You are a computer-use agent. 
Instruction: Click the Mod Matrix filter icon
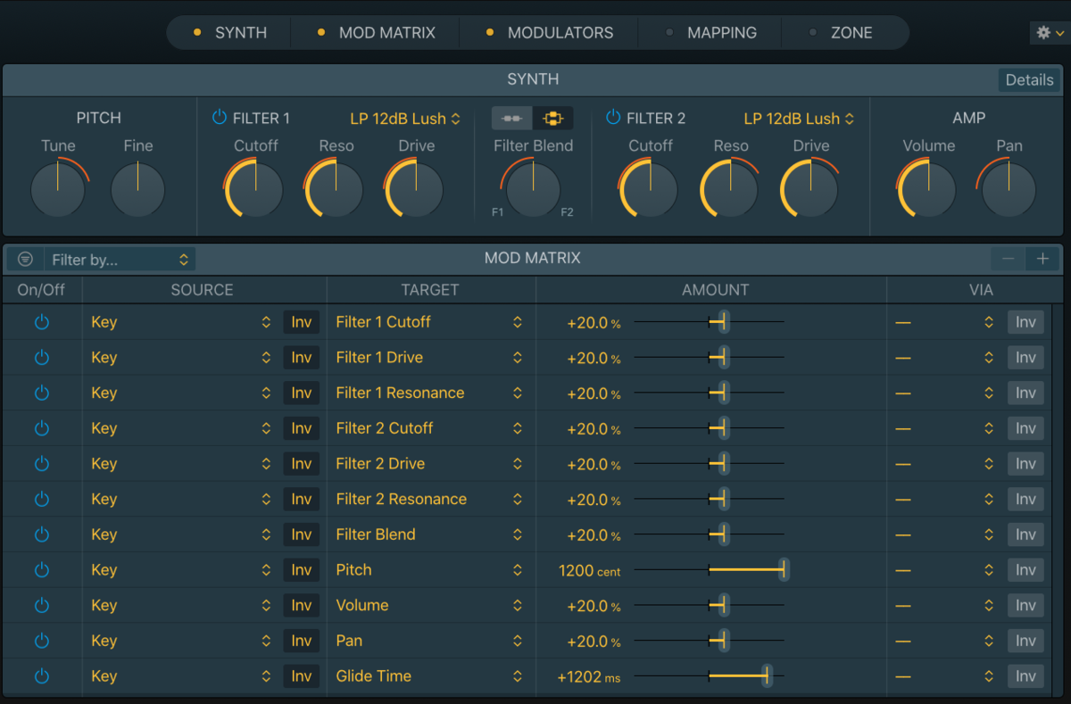tap(26, 260)
